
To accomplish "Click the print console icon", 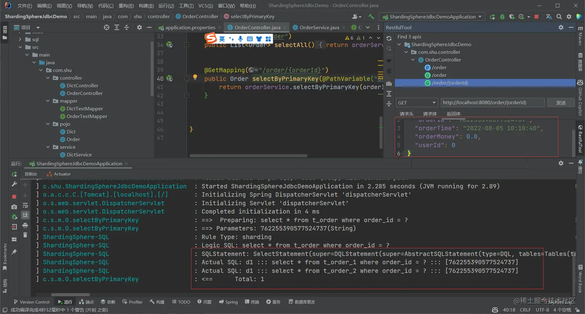I will point(25,225).
